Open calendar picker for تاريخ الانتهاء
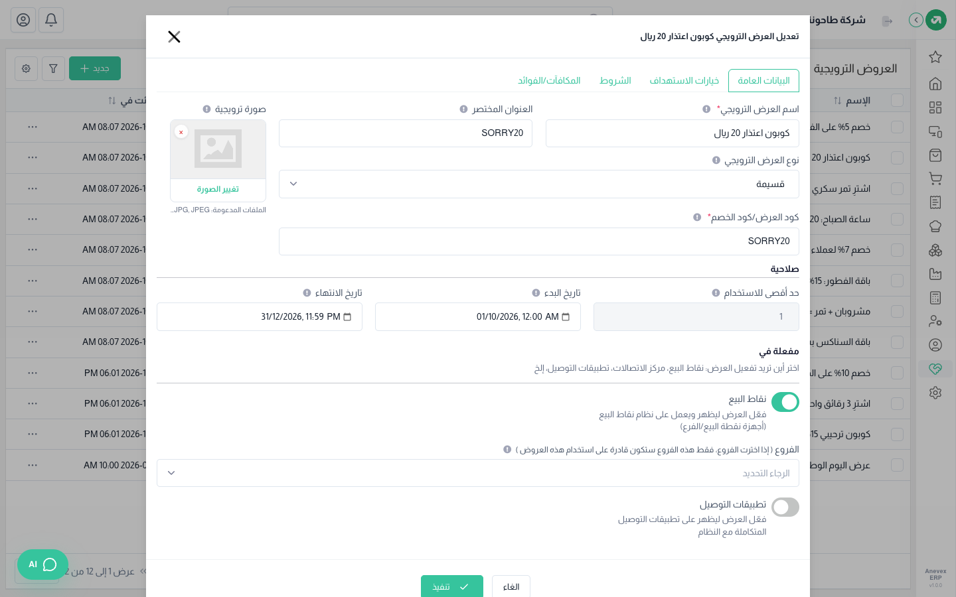Viewport: 956px width, 597px height. tap(347, 317)
